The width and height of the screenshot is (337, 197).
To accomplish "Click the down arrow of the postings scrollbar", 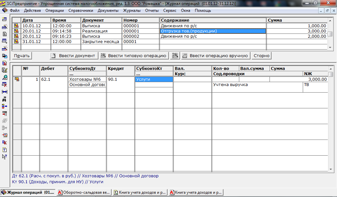I will 330,169.
